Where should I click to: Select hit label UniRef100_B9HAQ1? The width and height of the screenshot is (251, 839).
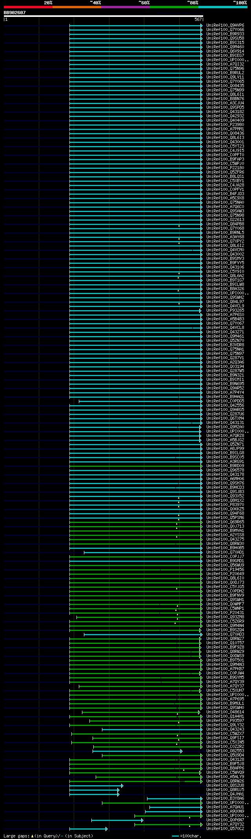(225, 397)
